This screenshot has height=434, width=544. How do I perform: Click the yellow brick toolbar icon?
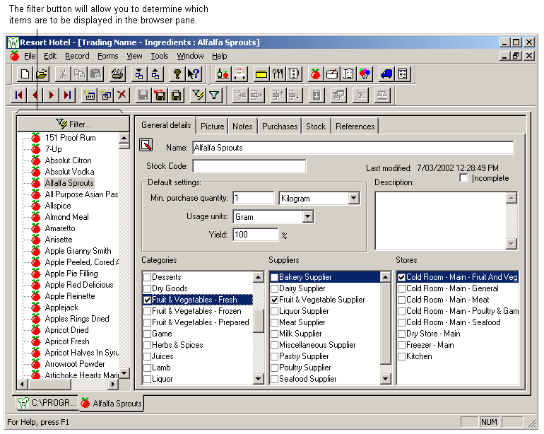coord(261,74)
